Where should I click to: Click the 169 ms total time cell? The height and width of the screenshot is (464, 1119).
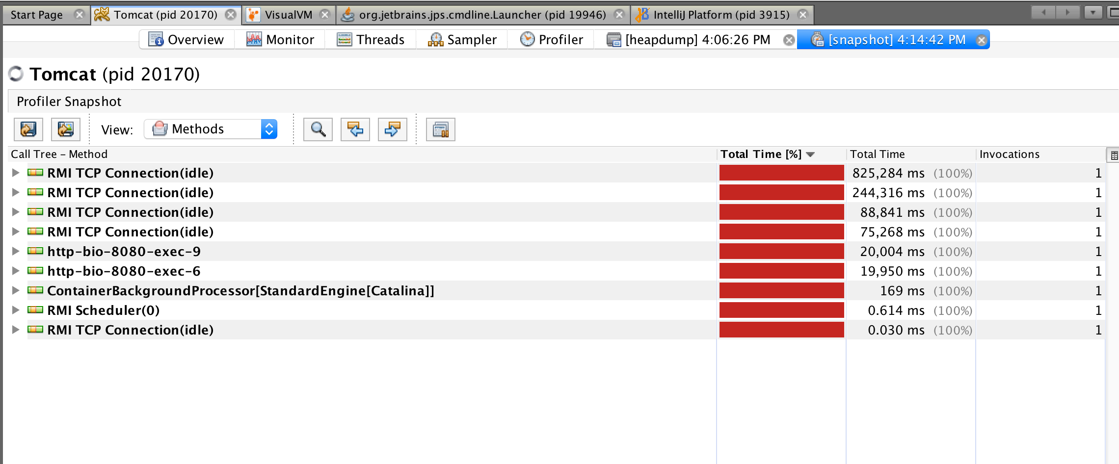point(911,291)
